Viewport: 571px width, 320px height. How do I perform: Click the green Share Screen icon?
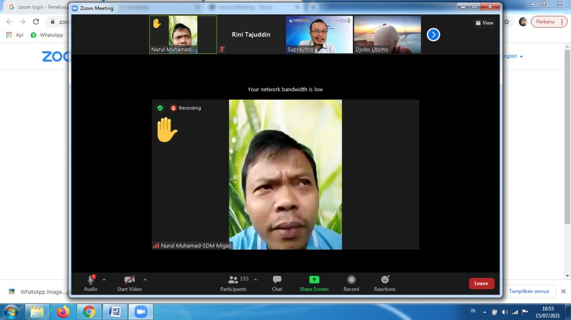314,280
